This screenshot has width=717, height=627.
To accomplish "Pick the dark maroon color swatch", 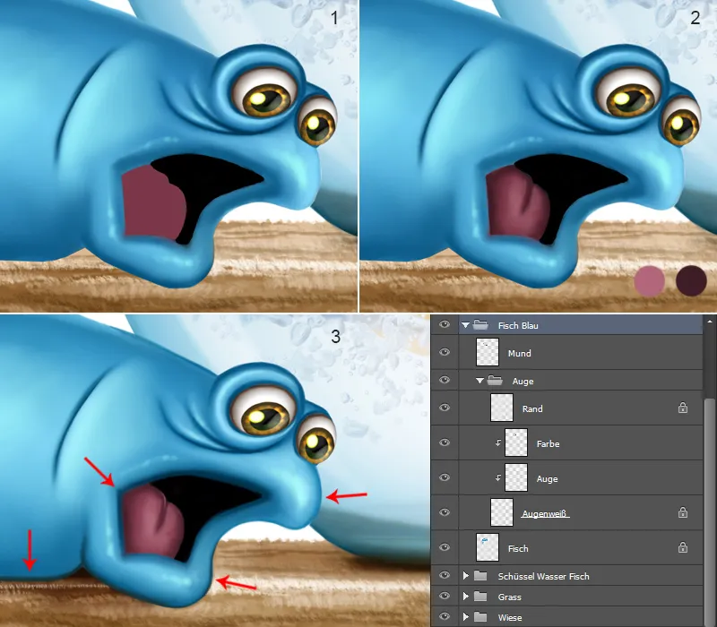I will (691, 280).
